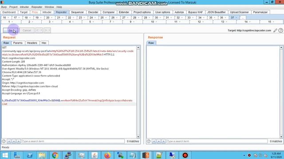Switch to the Comparer tab
This screenshot has width=284, height=159.
point(108,12)
